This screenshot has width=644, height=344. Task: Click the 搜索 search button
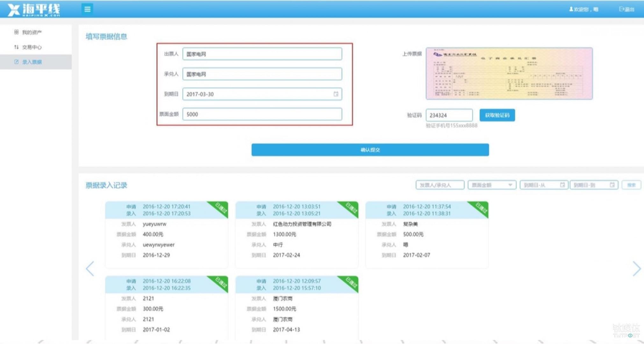click(631, 185)
